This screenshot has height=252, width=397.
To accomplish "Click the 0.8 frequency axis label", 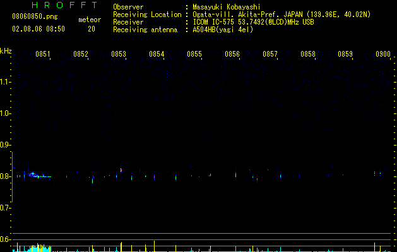I will pos(5,176).
